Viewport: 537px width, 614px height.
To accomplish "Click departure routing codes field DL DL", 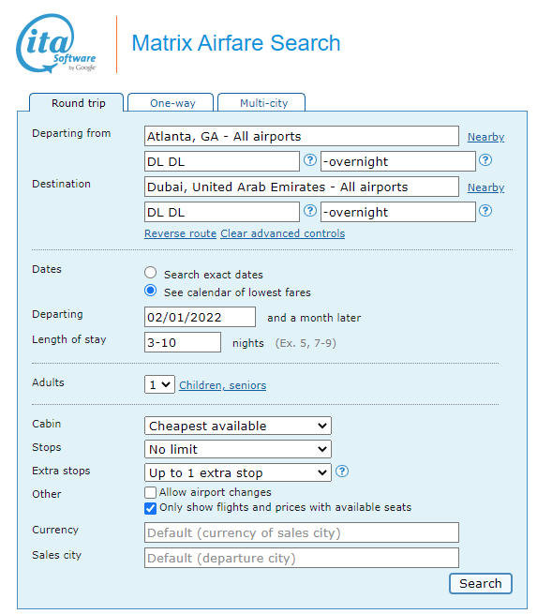I will pyautogui.click(x=222, y=161).
